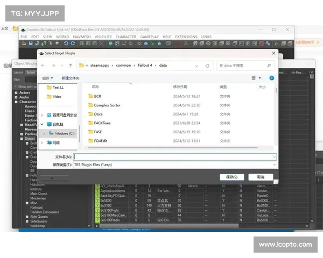Open the CHARACTER menu
Image resolution: width=323 pixels, height=258 pixels.
pyautogui.click(x=126, y=37)
